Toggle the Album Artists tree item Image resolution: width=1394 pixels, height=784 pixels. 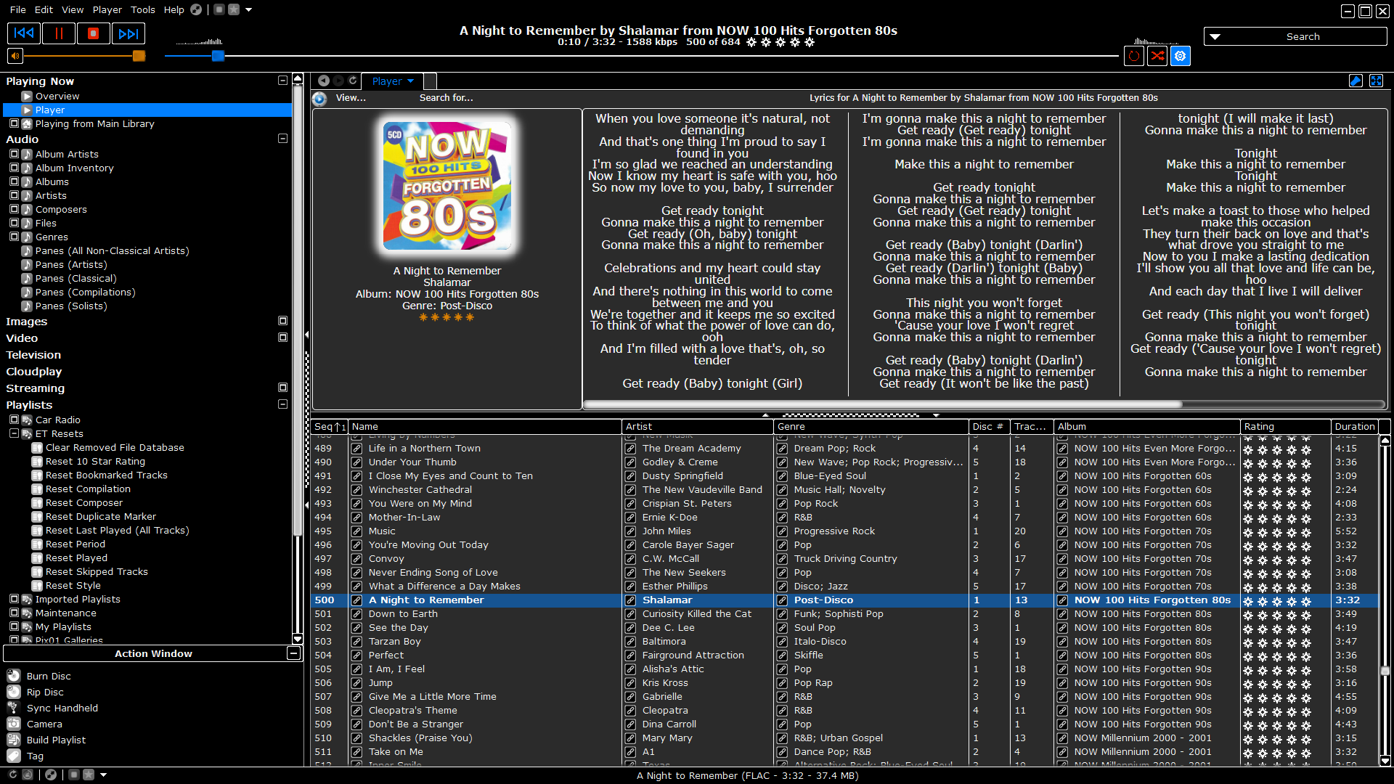coord(13,153)
